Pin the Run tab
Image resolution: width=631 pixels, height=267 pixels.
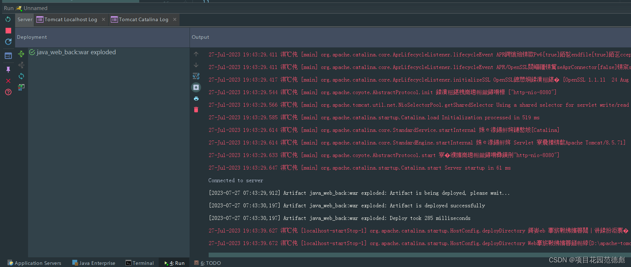click(x=8, y=69)
